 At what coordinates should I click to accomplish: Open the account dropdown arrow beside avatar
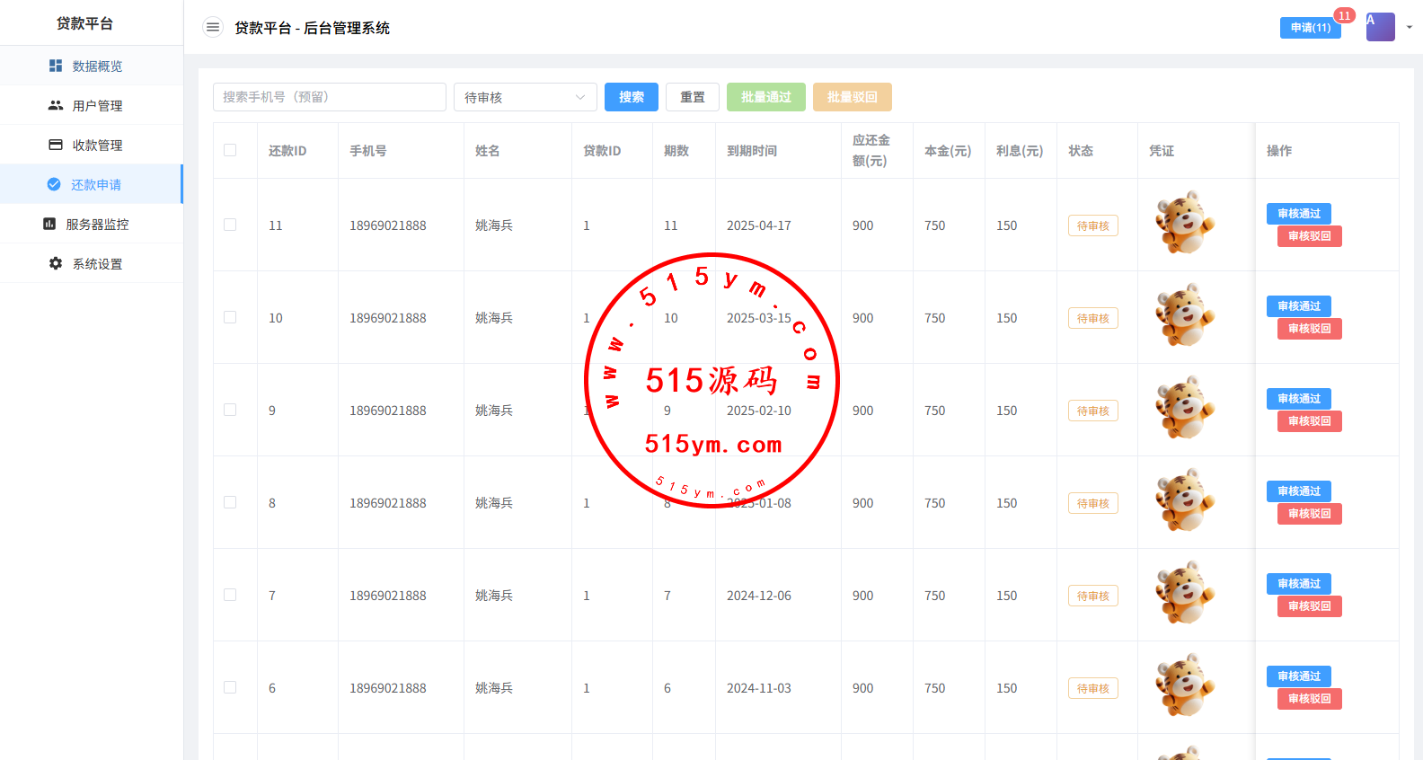pos(1409,27)
